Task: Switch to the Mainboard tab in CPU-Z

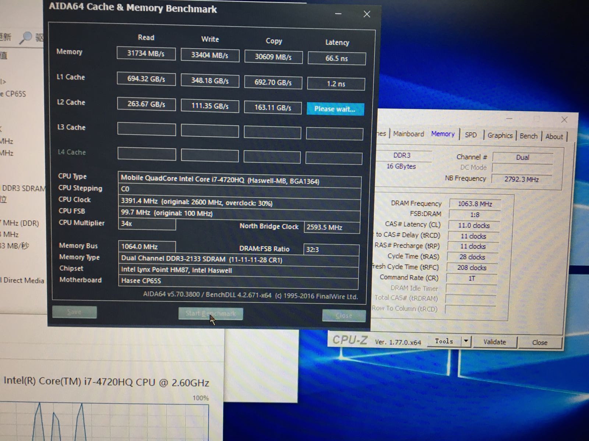Action: click(409, 134)
